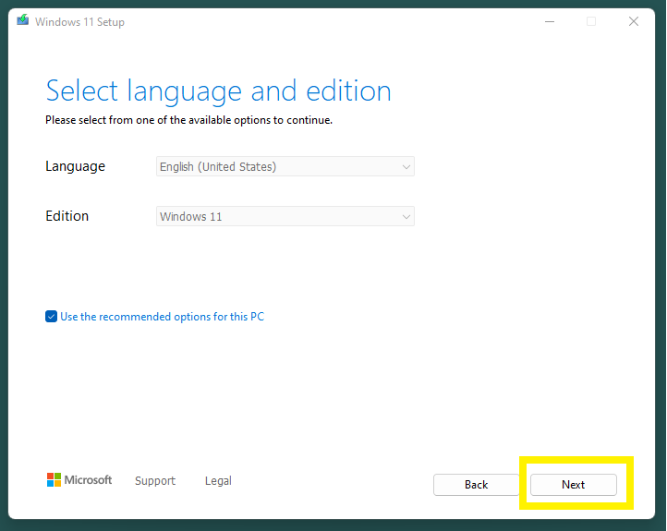Open the Edition dropdown showing Windows 11

pos(285,216)
